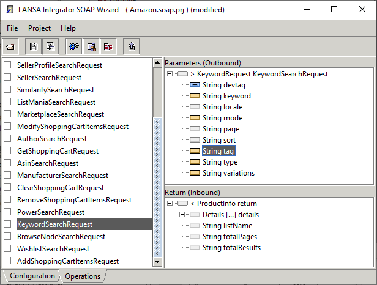Viewport: 377px width, 285px height.
Task: Select ClearShoppingCartRequest in the operations list
Action: click(61, 188)
